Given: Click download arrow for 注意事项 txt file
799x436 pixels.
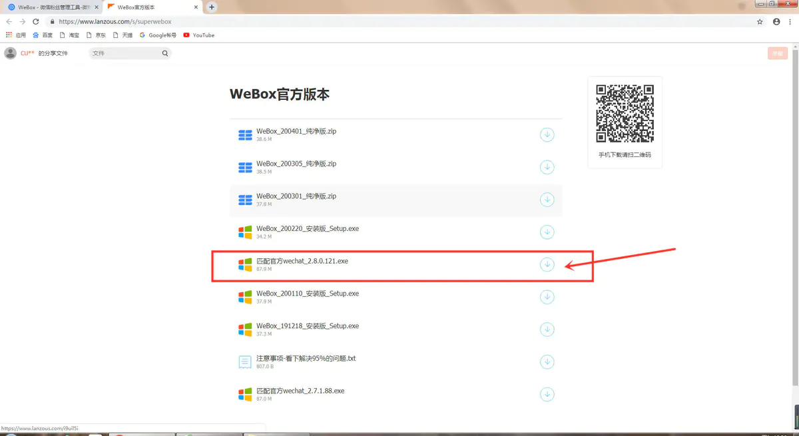Looking at the screenshot, I should click(x=547, y=362).
